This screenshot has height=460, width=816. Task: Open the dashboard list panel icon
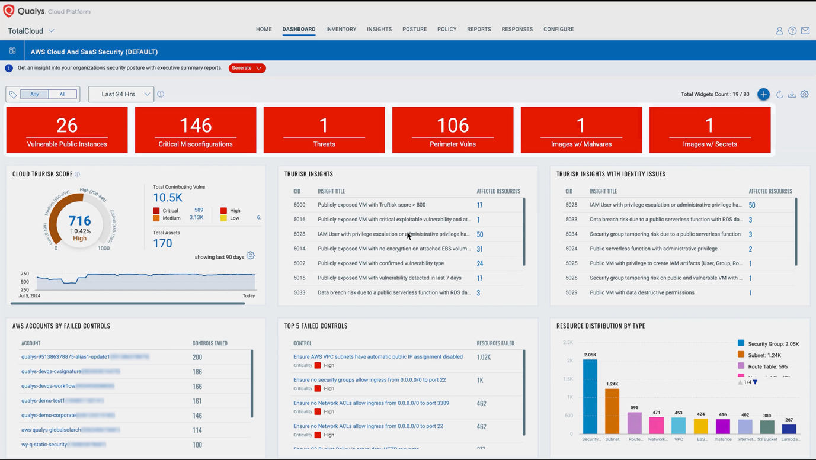12,51
